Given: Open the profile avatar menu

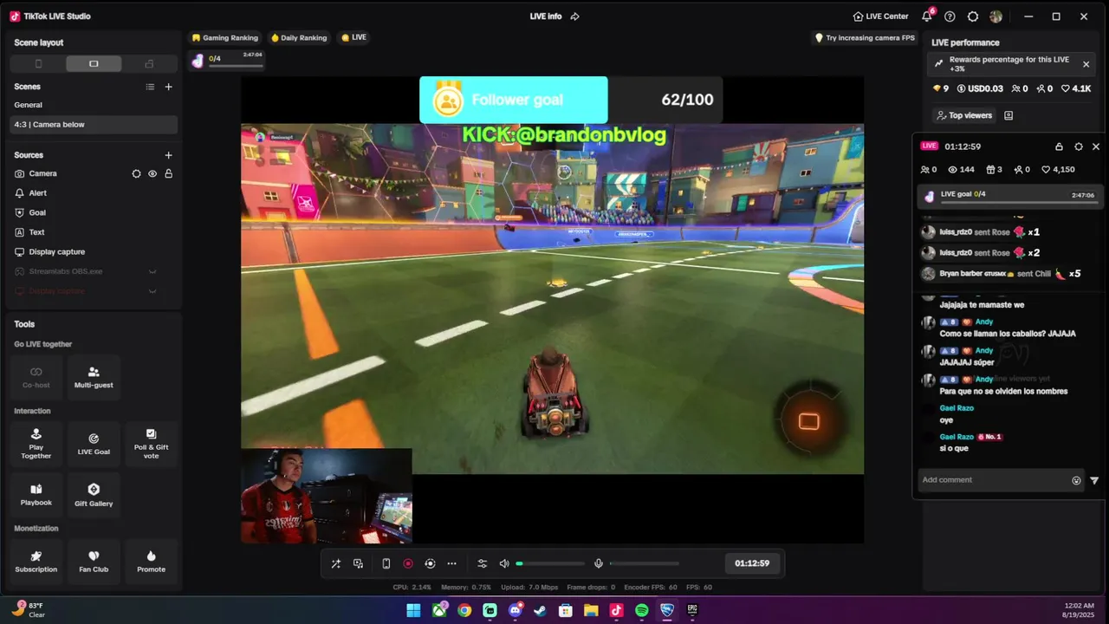Looking at the screenshot, I should point(996,16).
